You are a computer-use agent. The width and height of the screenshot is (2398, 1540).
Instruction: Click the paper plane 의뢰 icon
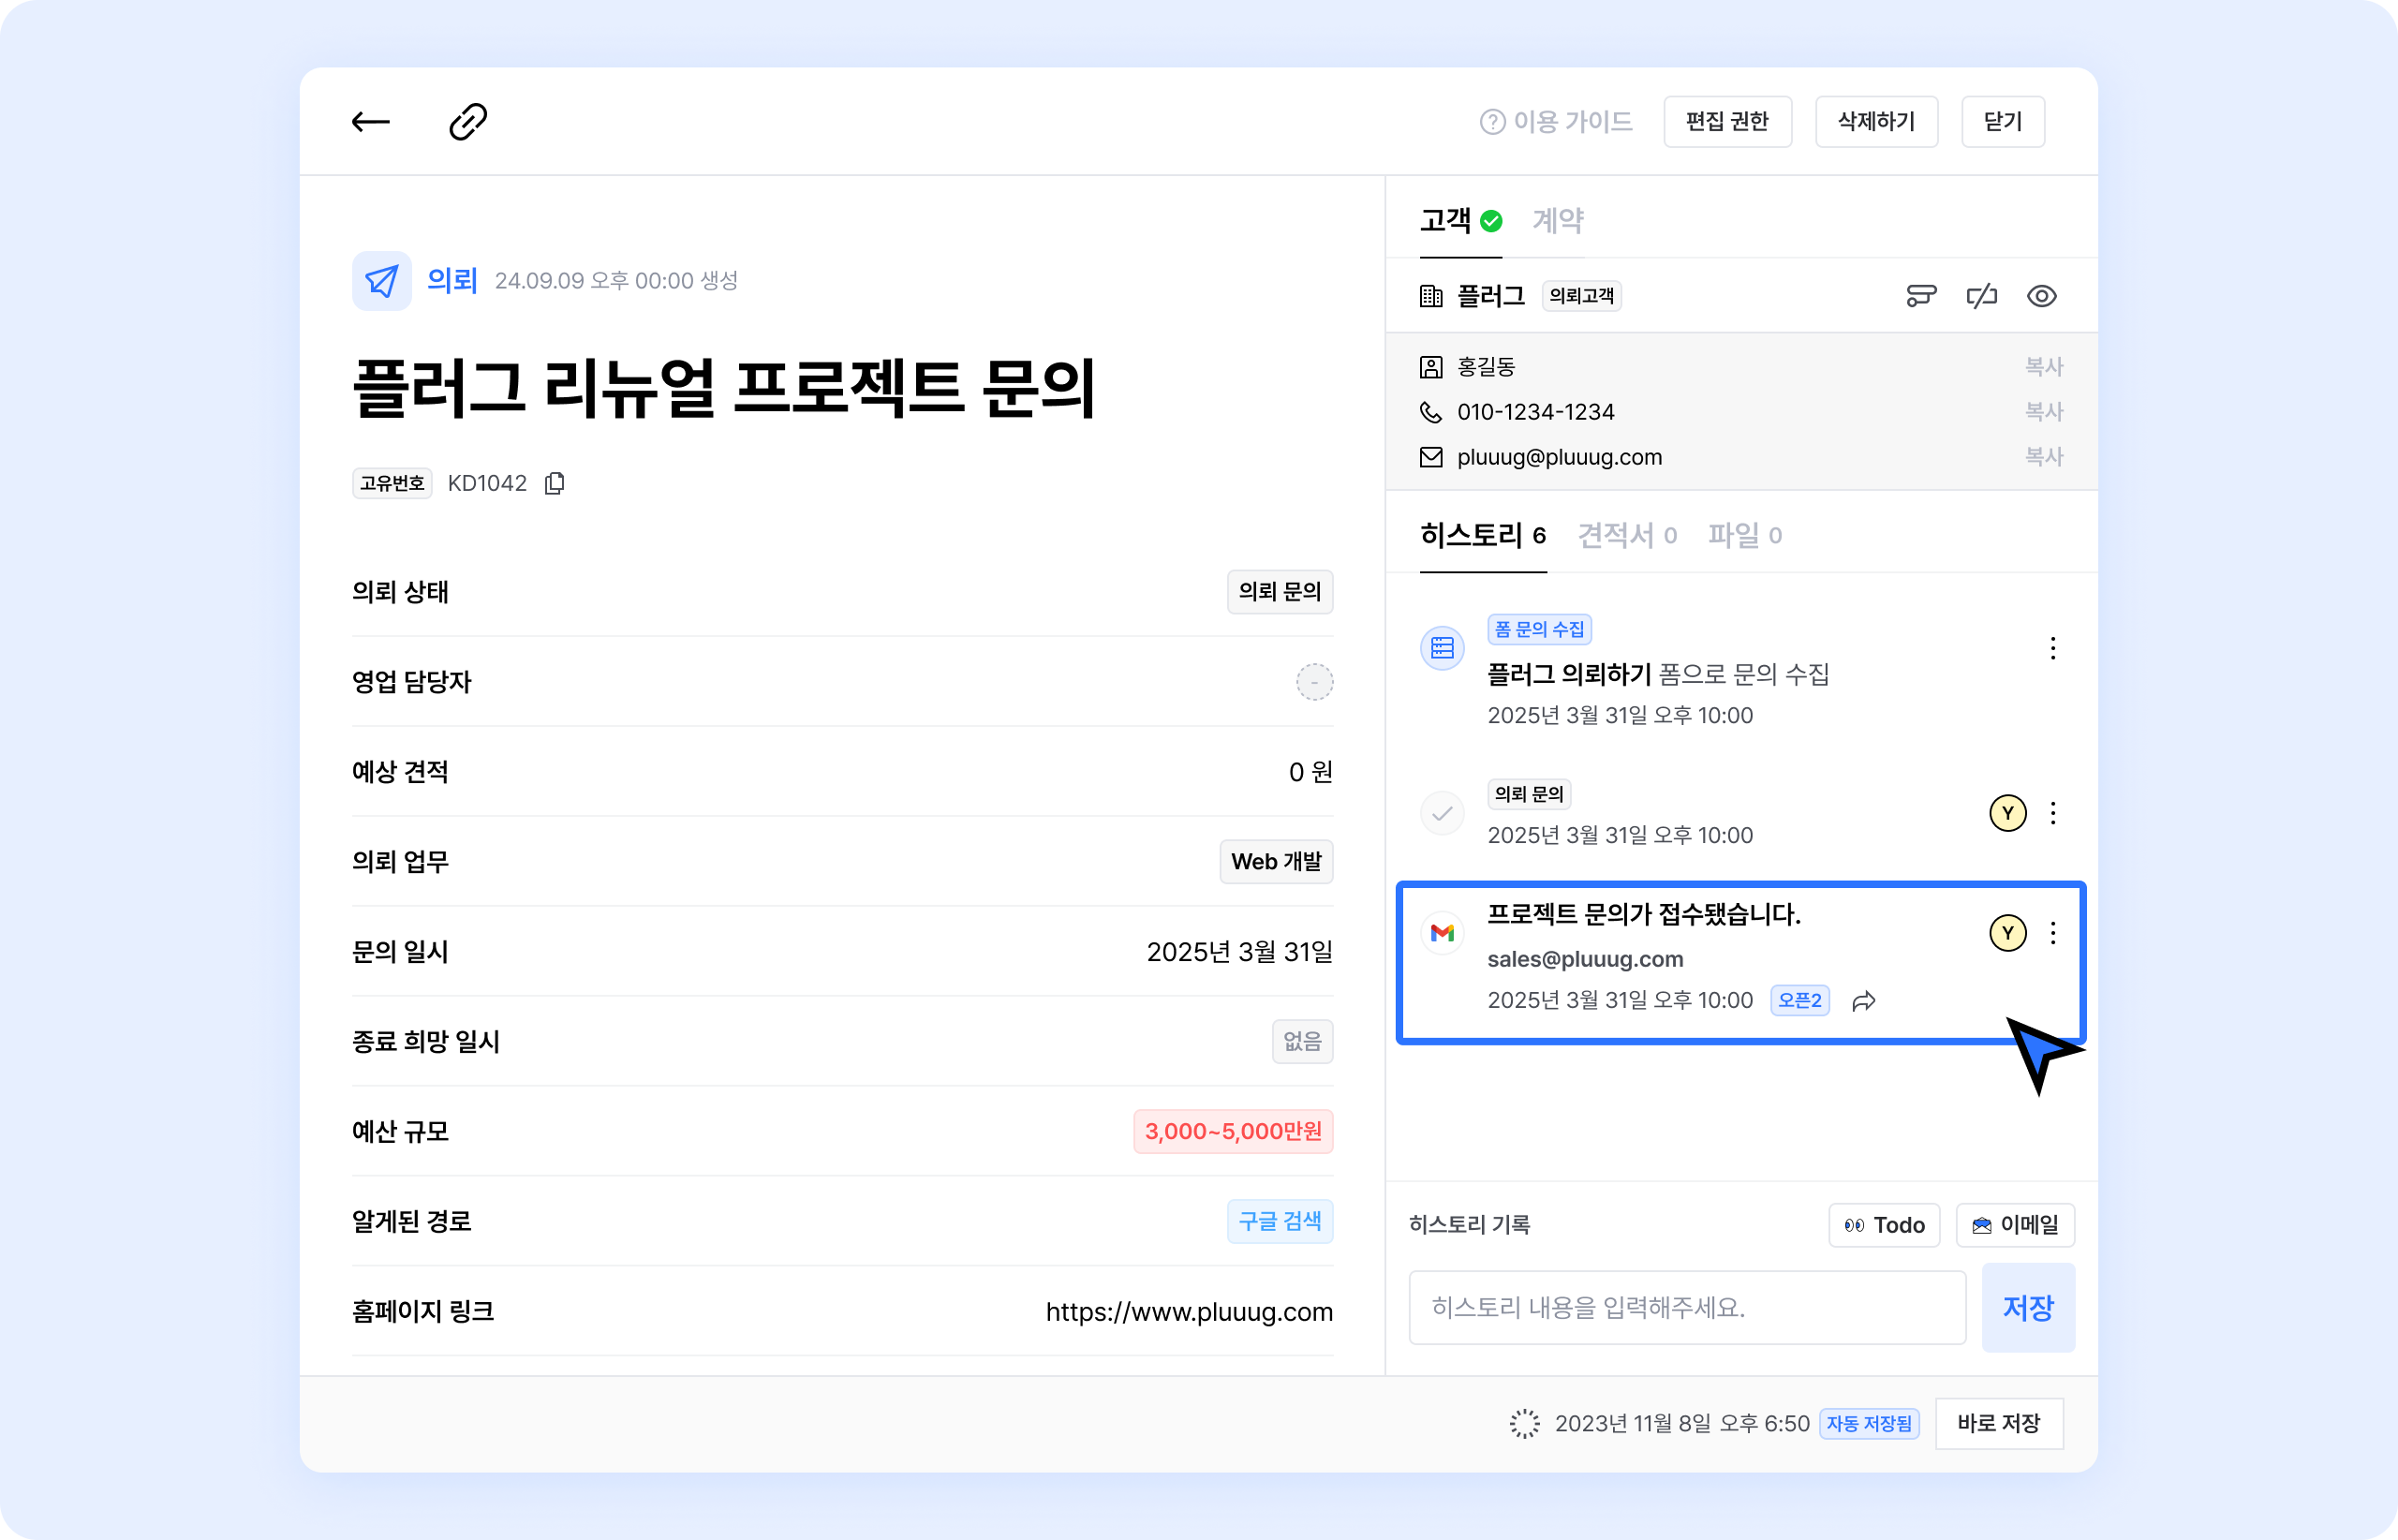[x=382, y=281]
